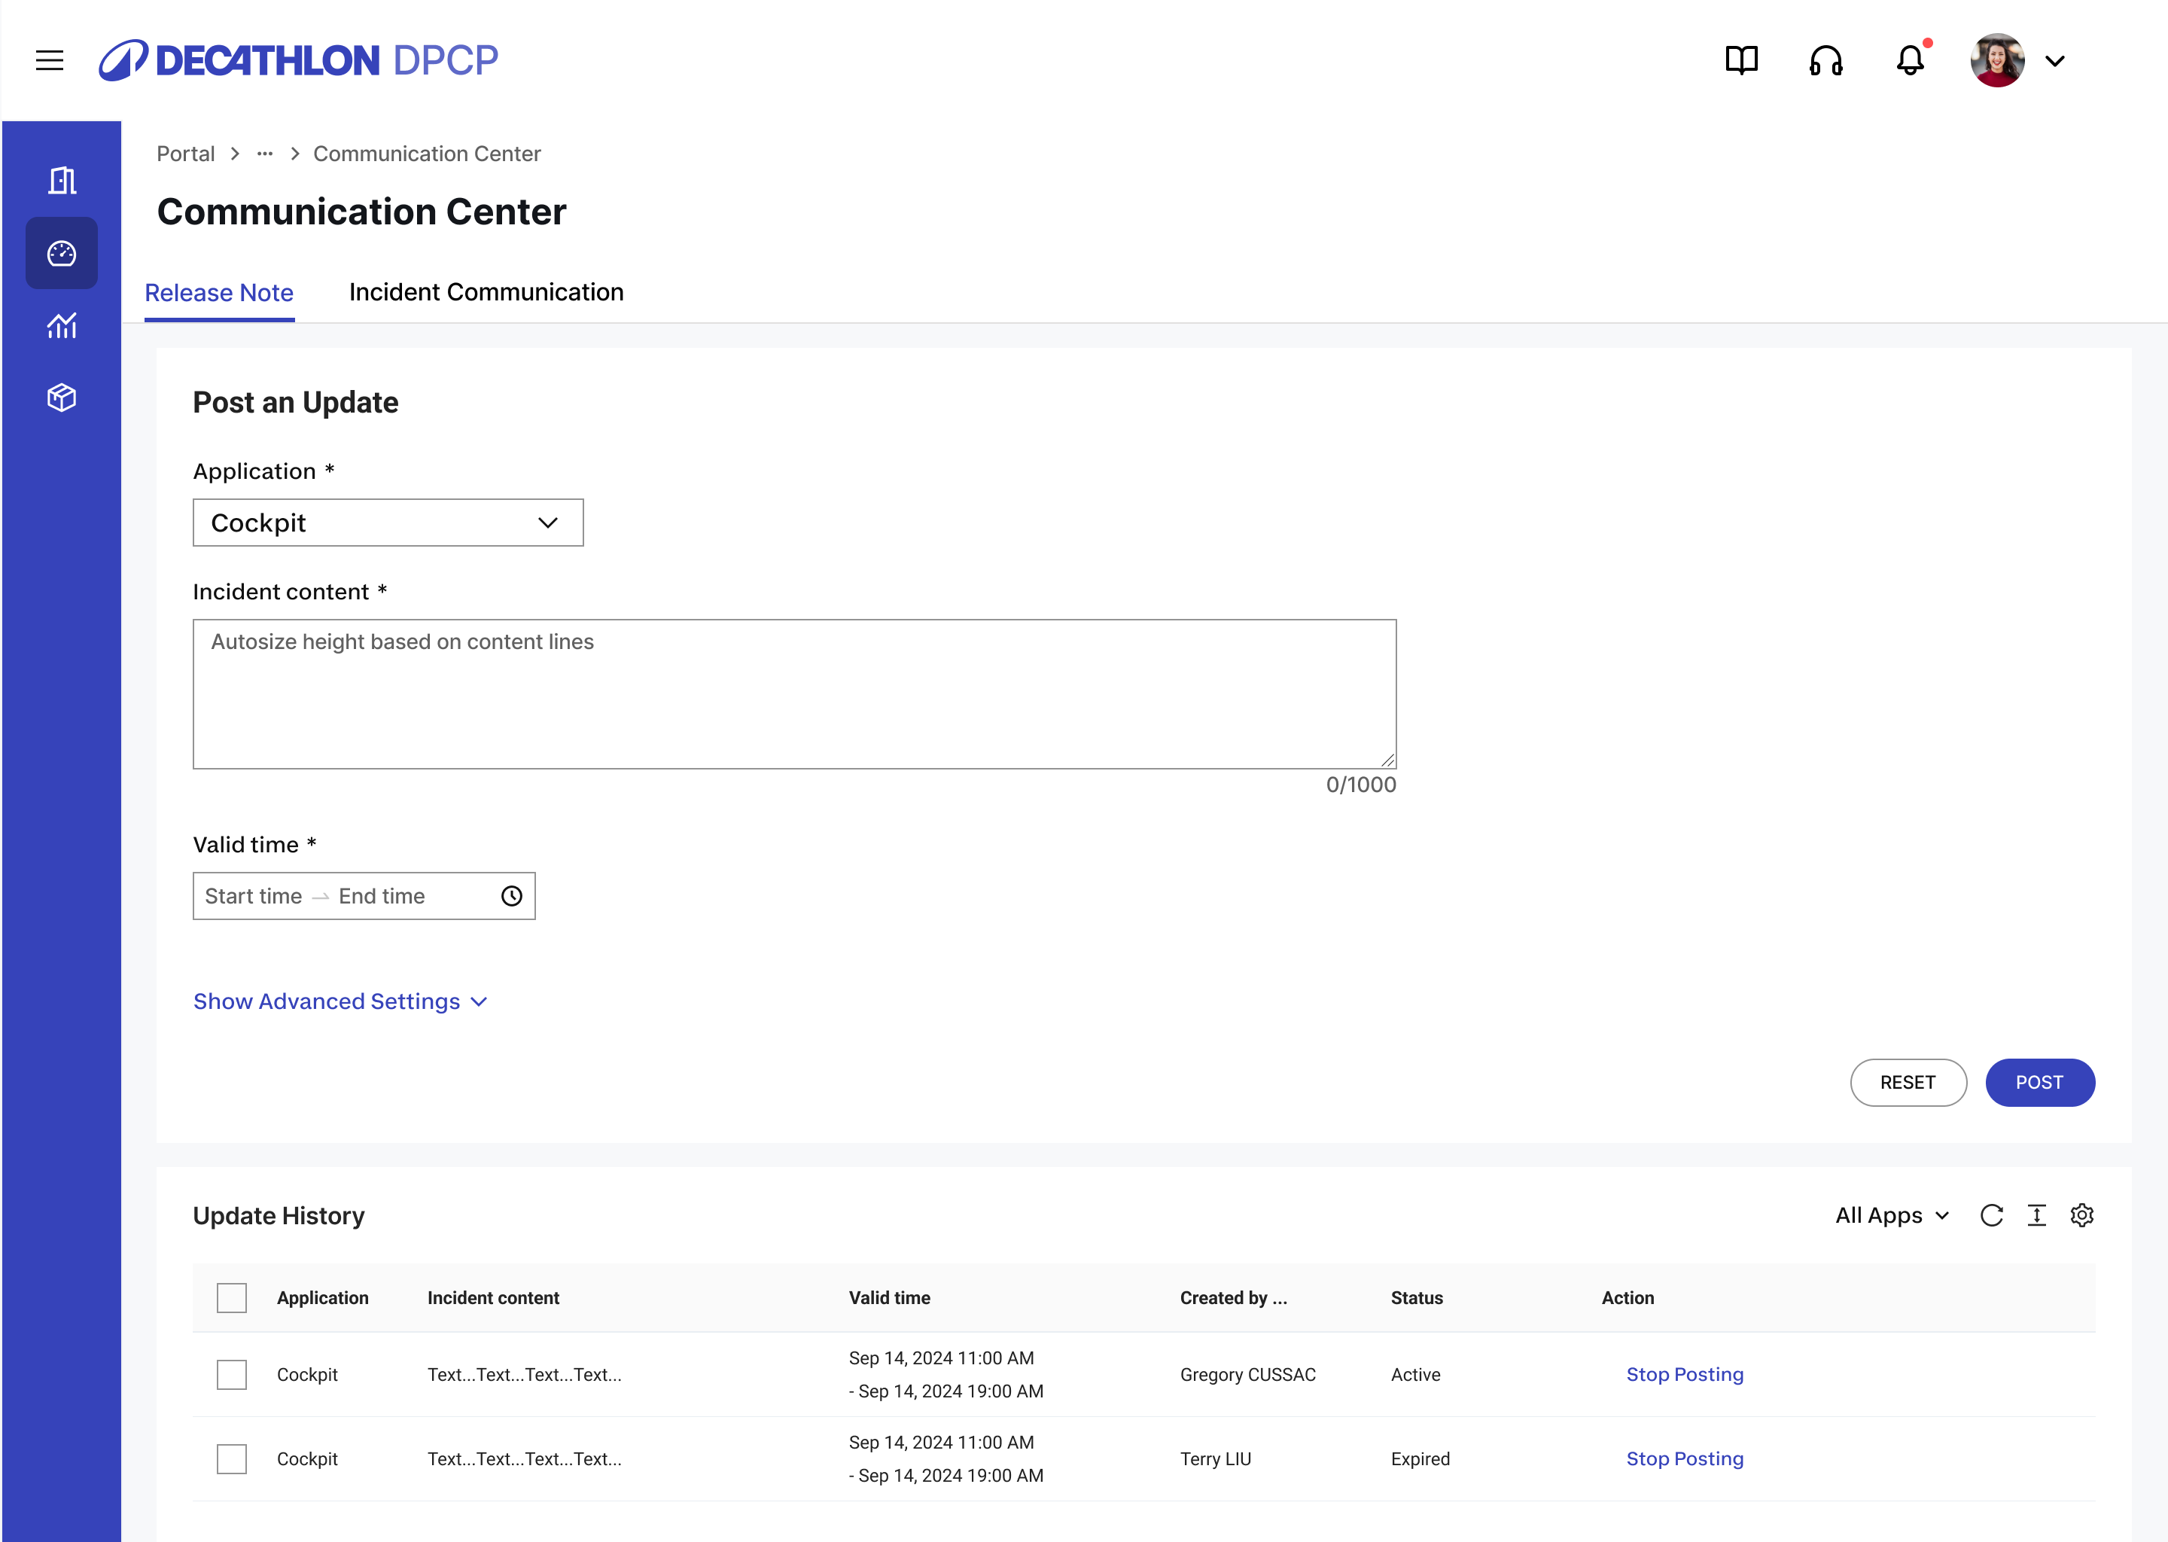Open the notifications bell

pos(1911,61)
